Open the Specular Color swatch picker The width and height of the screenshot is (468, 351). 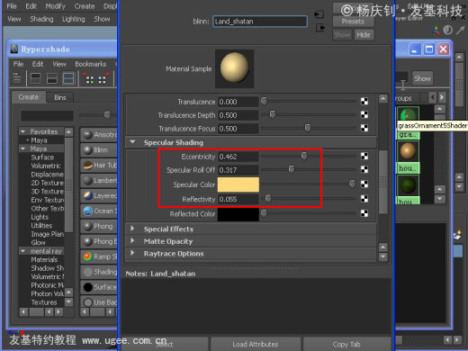[238, 184]
